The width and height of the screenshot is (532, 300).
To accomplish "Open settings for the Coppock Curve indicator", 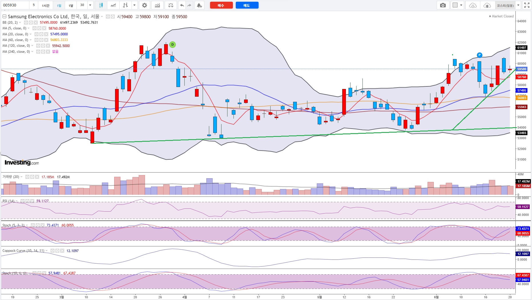I will point(57,251).
